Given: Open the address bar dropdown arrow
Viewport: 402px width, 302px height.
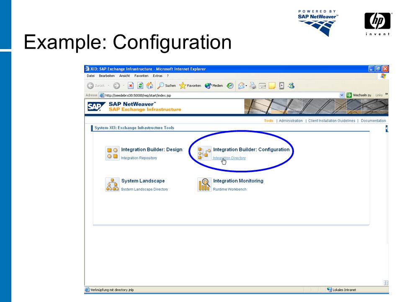Looking at the screenshot, I should pyautogui.click(x=342, y=95).
